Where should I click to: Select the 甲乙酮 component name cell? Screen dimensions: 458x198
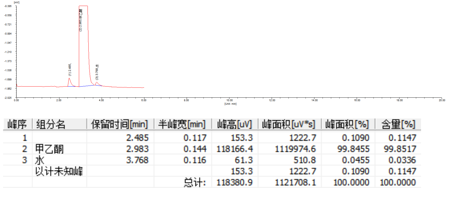[50, 149]
